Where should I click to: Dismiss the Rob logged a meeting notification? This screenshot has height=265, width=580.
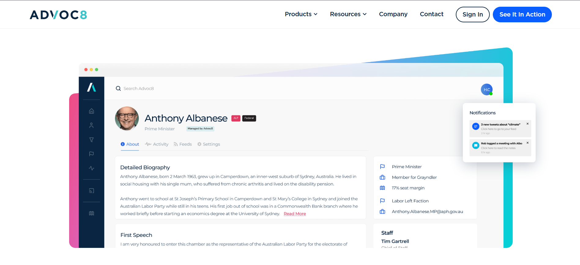point(527,143)
